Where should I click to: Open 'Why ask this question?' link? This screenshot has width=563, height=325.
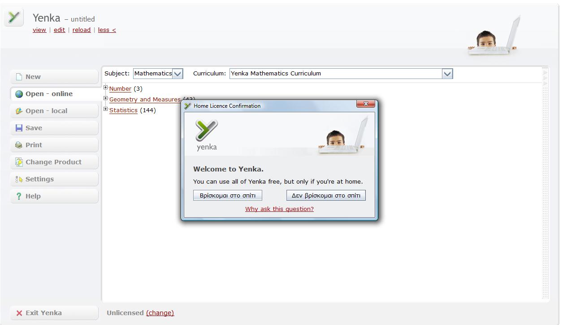pyautogui.click(x=279, y=209)
